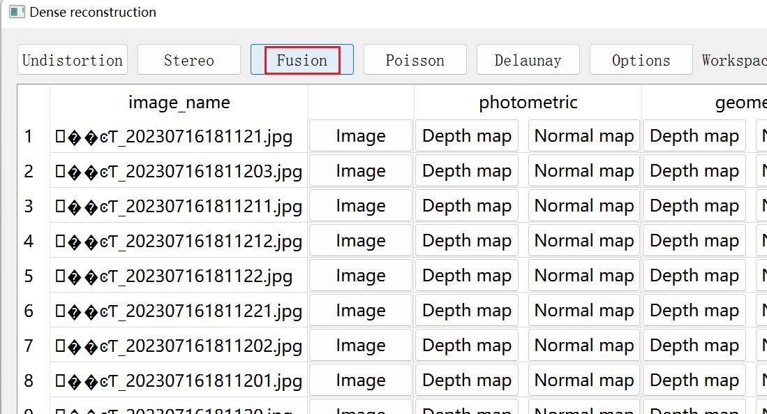View photometric Normal map for row 5
Image resolution: width=767 pixels, height=414 pixels.
coord(584,276)
